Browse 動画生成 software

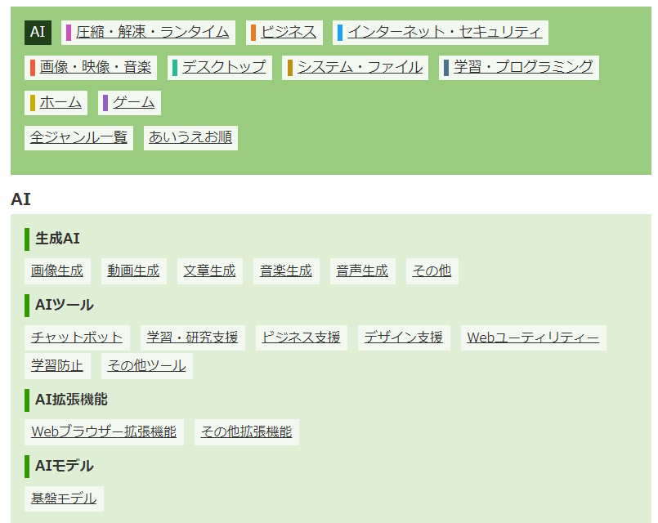click(x=133, y=270)
